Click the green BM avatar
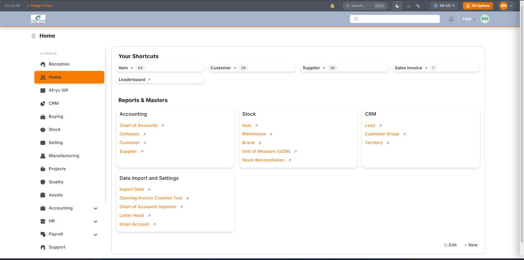The height and width of the screenshot is (260, 524). tap(485, 19)
